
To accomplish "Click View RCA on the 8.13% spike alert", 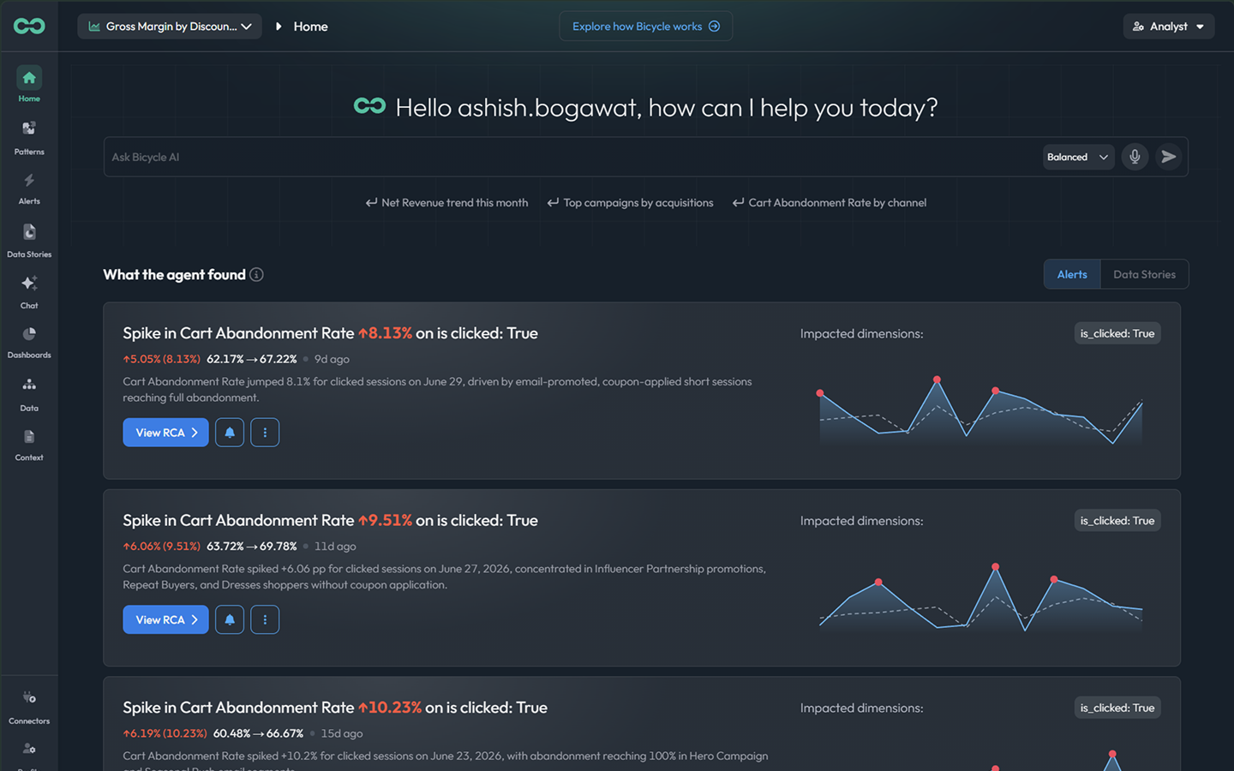I will click(x=165, y=433).
